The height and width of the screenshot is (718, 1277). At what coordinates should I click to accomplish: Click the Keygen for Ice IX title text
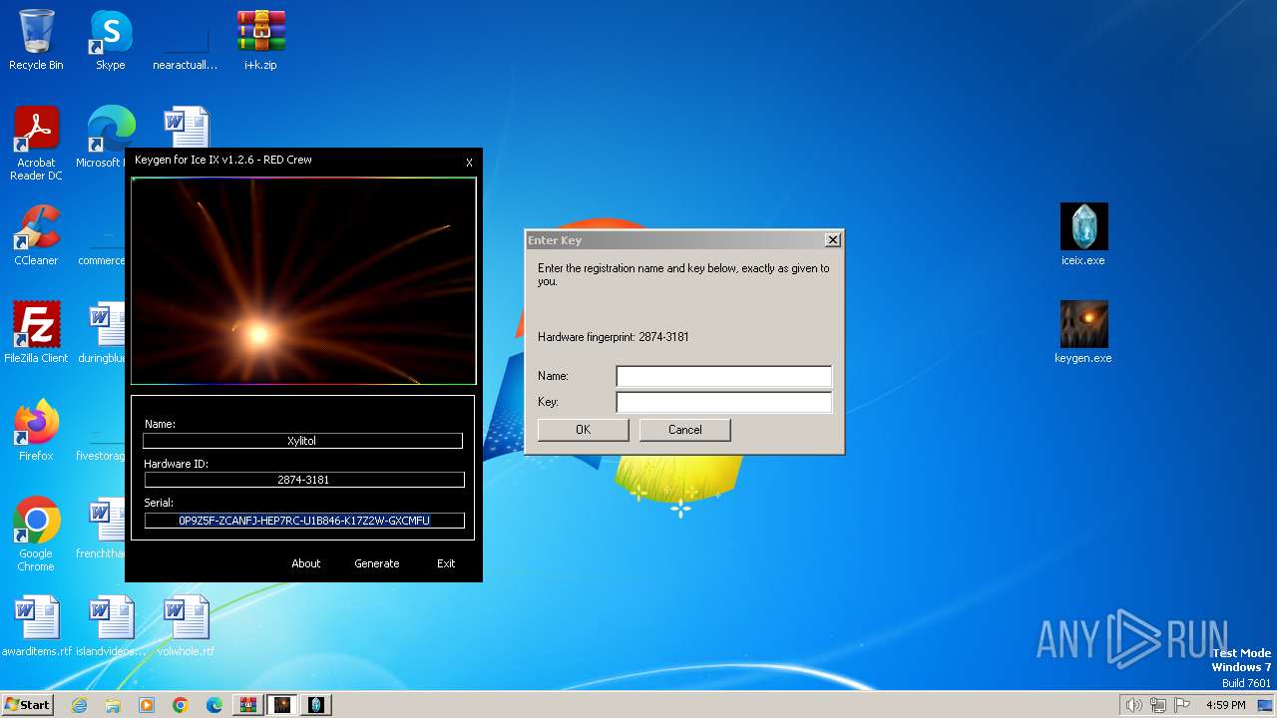coord(223,160)
